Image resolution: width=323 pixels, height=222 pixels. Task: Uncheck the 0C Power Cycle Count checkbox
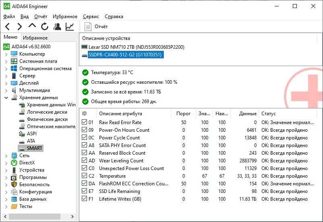tap(84, 137)
